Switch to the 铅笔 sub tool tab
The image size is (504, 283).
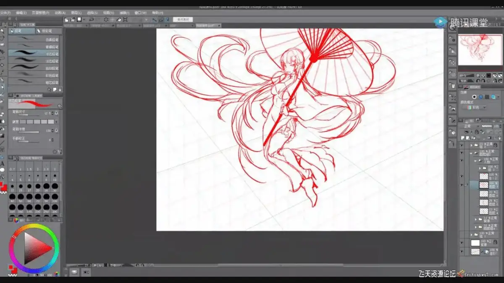click(x=21, y=31)
